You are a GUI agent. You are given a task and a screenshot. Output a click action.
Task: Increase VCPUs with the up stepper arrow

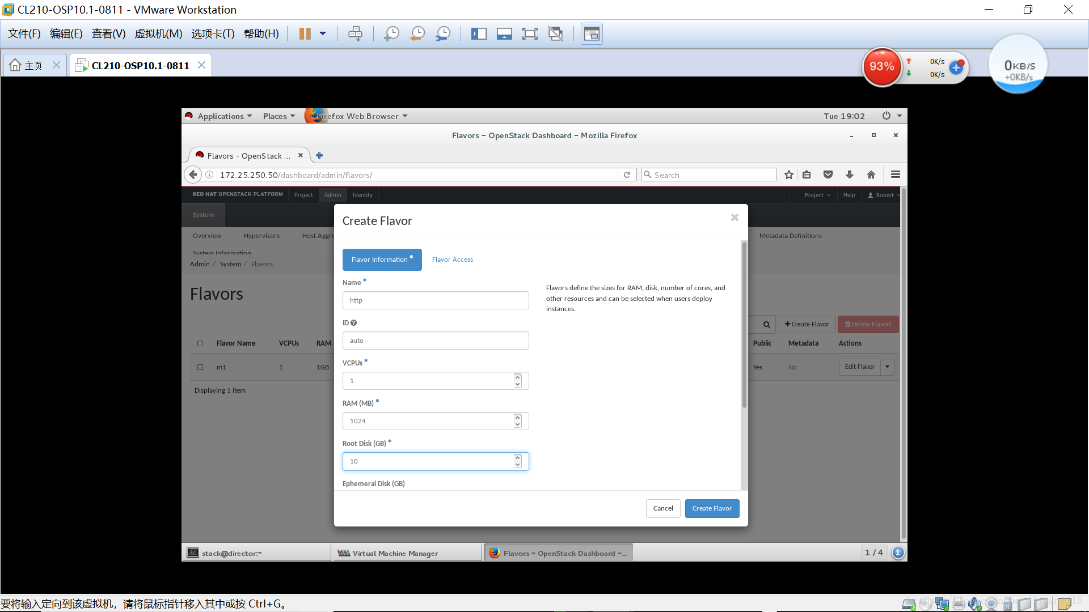pos(517,377)
